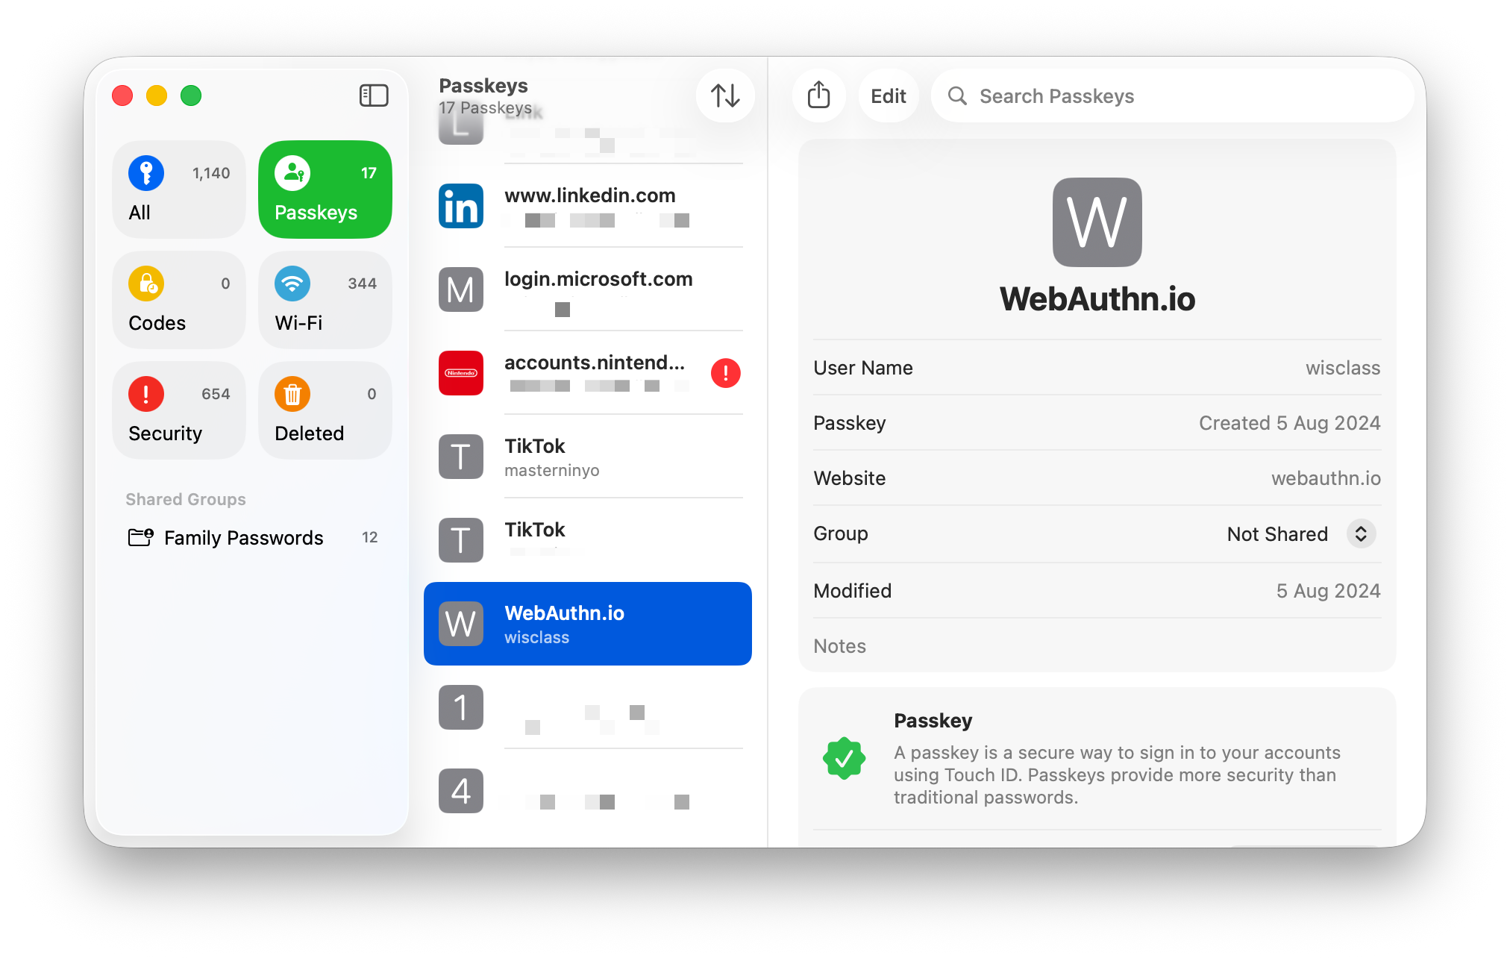Click the WebAuthn.io detail title
This screenshot has height=958, width=1510.
1097,299
